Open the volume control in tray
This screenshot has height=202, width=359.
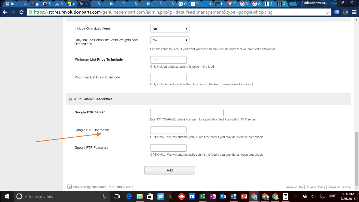(313, 196)
